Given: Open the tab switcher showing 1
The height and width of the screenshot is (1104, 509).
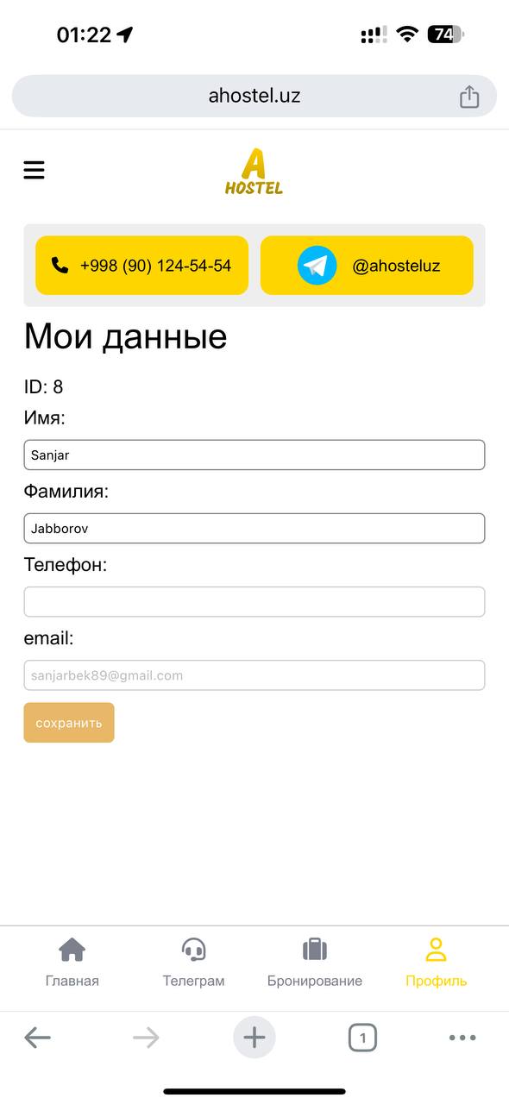Looking at the screenshot, I should pos(363,1038).
